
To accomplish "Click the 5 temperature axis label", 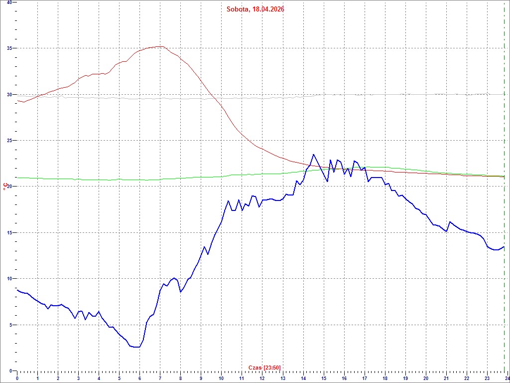I will pyautogui.click(x=10, y=325).
